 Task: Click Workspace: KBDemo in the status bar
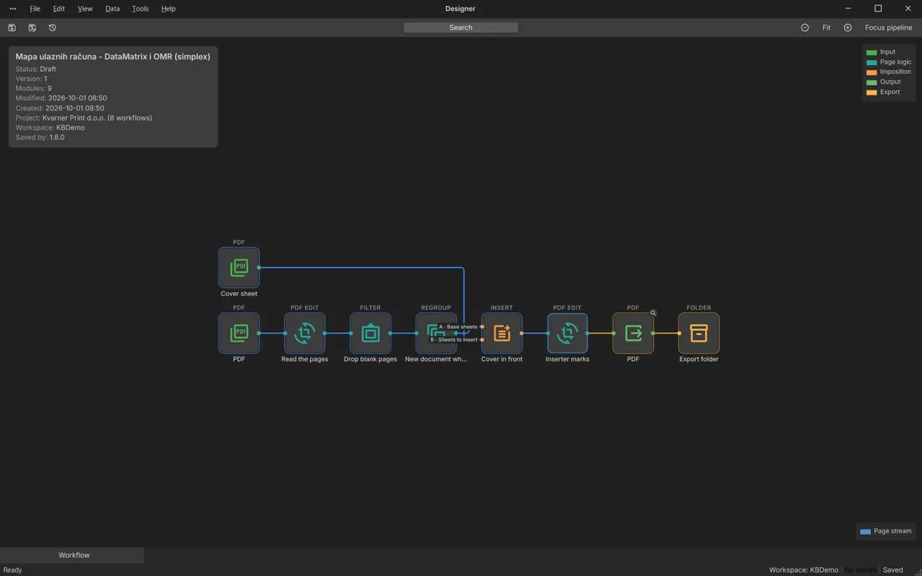coord(803,569)
